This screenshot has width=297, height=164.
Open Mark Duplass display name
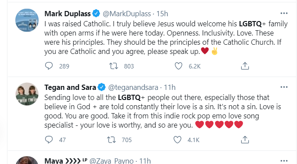coord(68,14)
